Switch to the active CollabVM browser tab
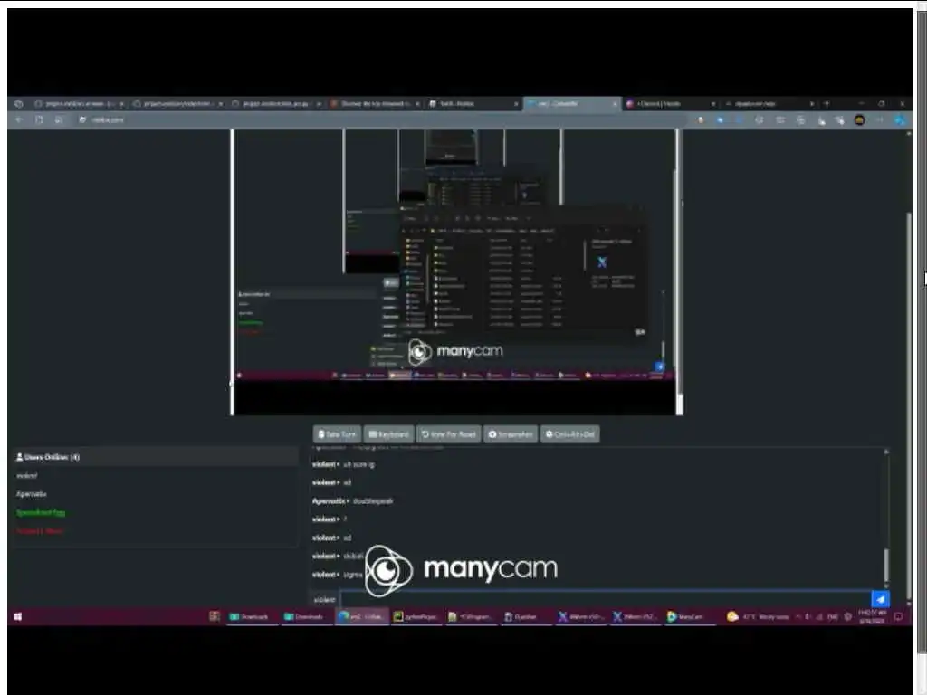This screenshot has width=927, height=695. pos(572,103)
